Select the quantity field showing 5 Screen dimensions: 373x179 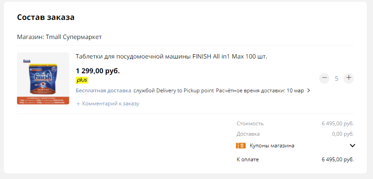coord(336,78)
